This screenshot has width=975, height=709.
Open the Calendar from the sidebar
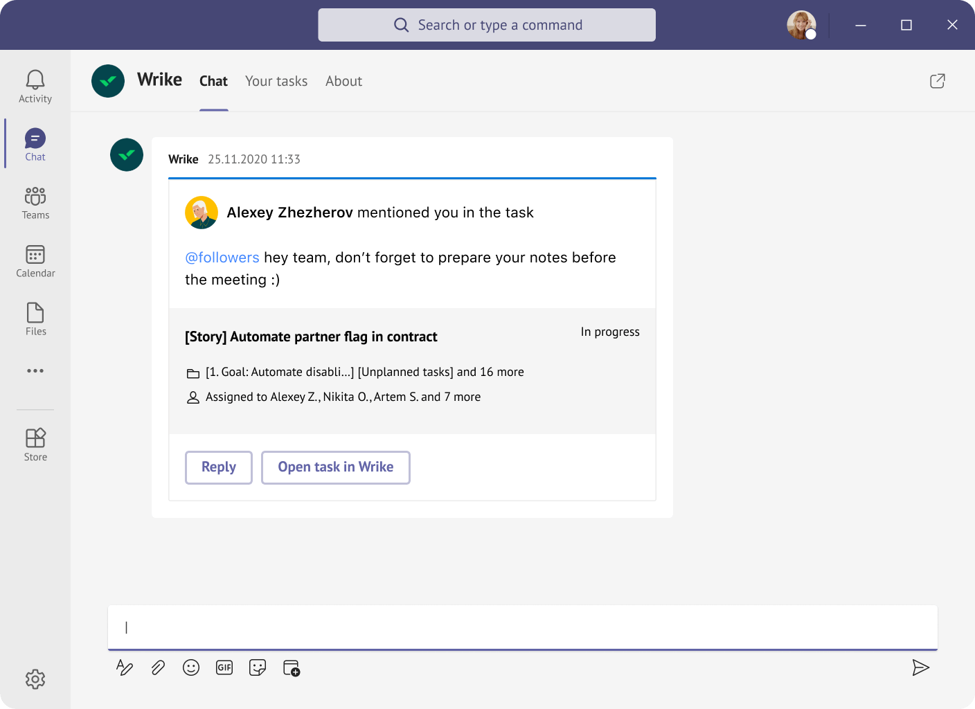[x=35, y=261]
